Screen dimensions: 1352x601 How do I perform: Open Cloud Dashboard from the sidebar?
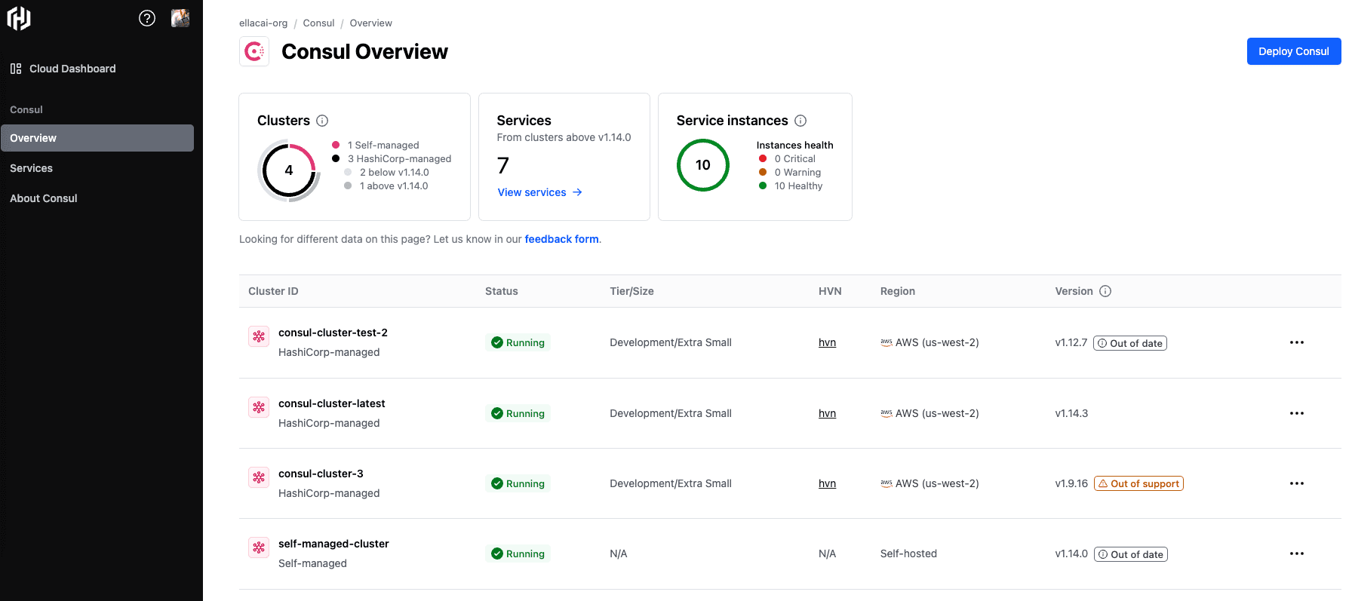(72, 69)
